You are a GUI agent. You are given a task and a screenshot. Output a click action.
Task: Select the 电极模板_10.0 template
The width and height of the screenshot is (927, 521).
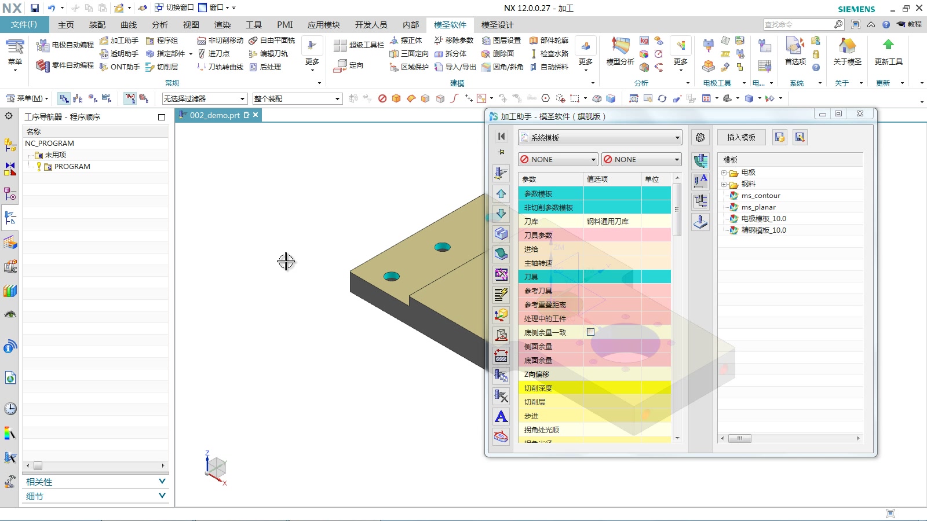pos(764,219)
